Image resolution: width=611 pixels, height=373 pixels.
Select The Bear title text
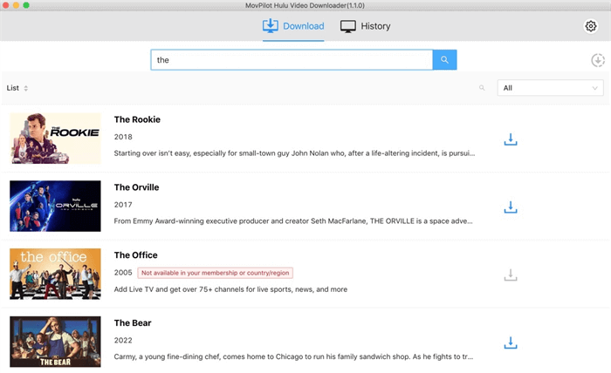coord(133,322)
